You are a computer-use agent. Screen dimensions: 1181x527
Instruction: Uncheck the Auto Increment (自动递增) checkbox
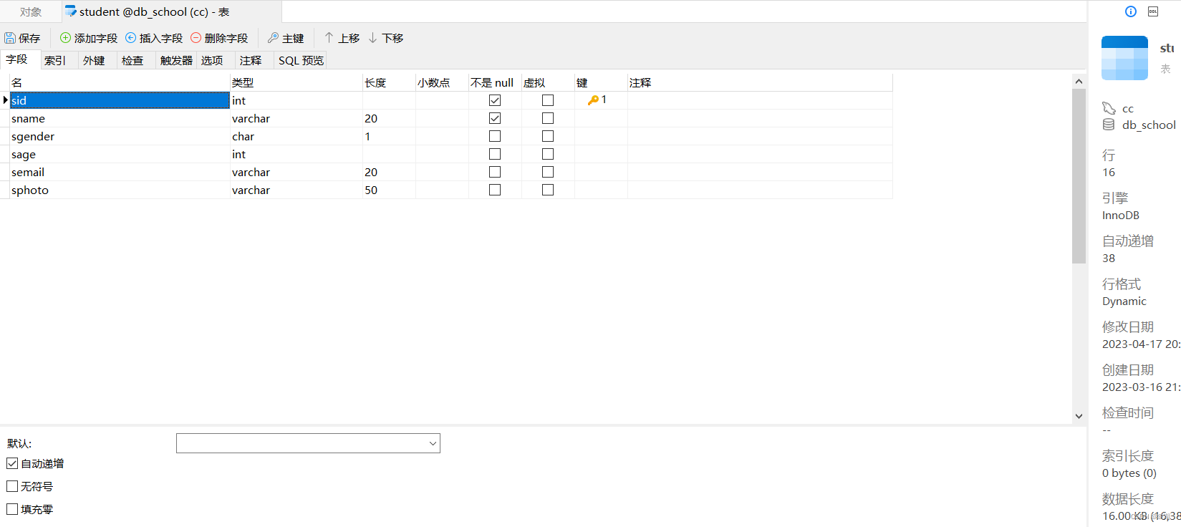pos(12,463)
